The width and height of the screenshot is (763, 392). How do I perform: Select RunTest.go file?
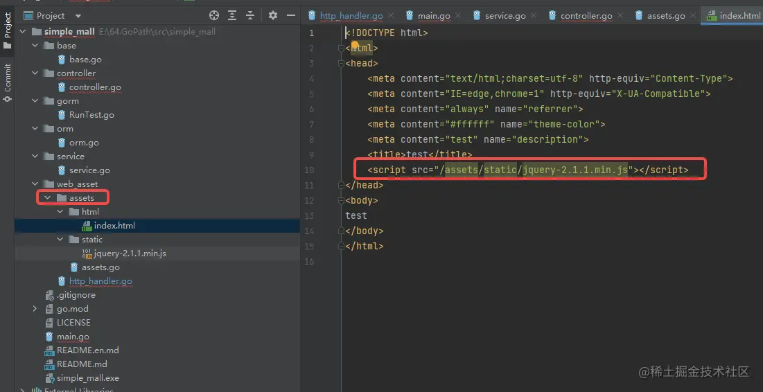click(x=91, y=115)
